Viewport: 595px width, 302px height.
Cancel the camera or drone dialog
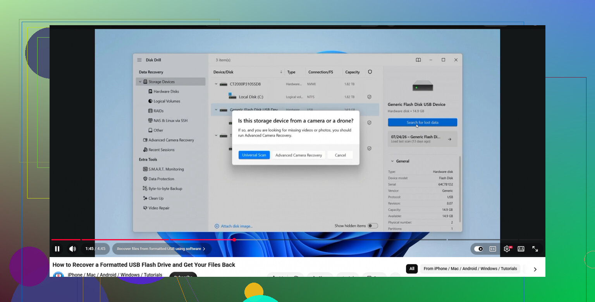(x=340, y=155)
